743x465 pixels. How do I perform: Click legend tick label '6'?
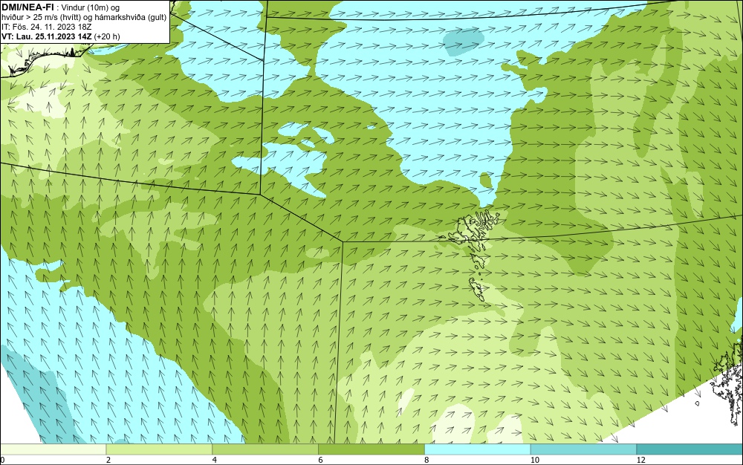tap(321, 460)
